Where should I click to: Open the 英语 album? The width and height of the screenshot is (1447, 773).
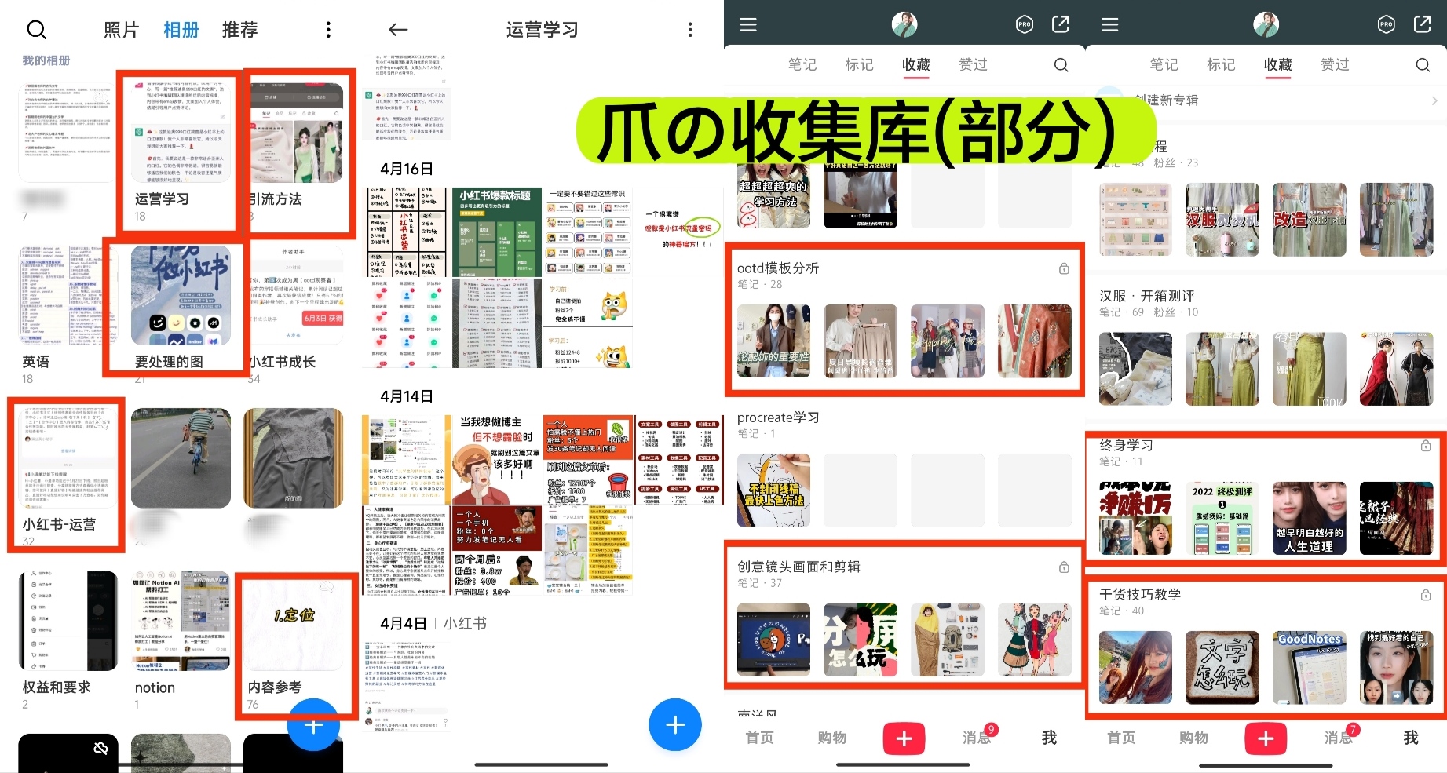[67, 314]
